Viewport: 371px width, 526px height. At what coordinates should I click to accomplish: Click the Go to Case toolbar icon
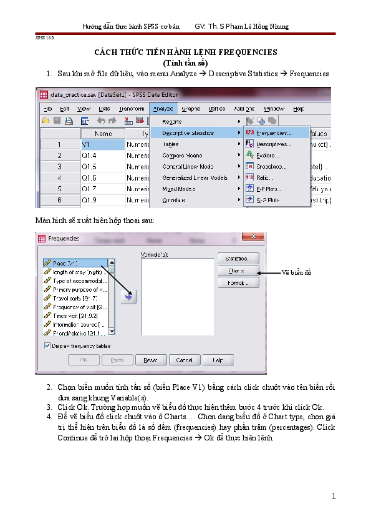click(x=128, y=121)
